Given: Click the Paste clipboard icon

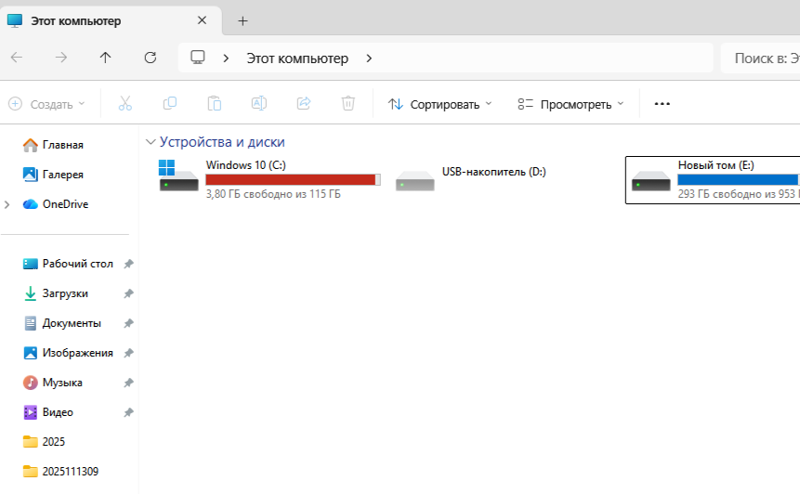Looking at the screenshot, I should tap(215, 104).
